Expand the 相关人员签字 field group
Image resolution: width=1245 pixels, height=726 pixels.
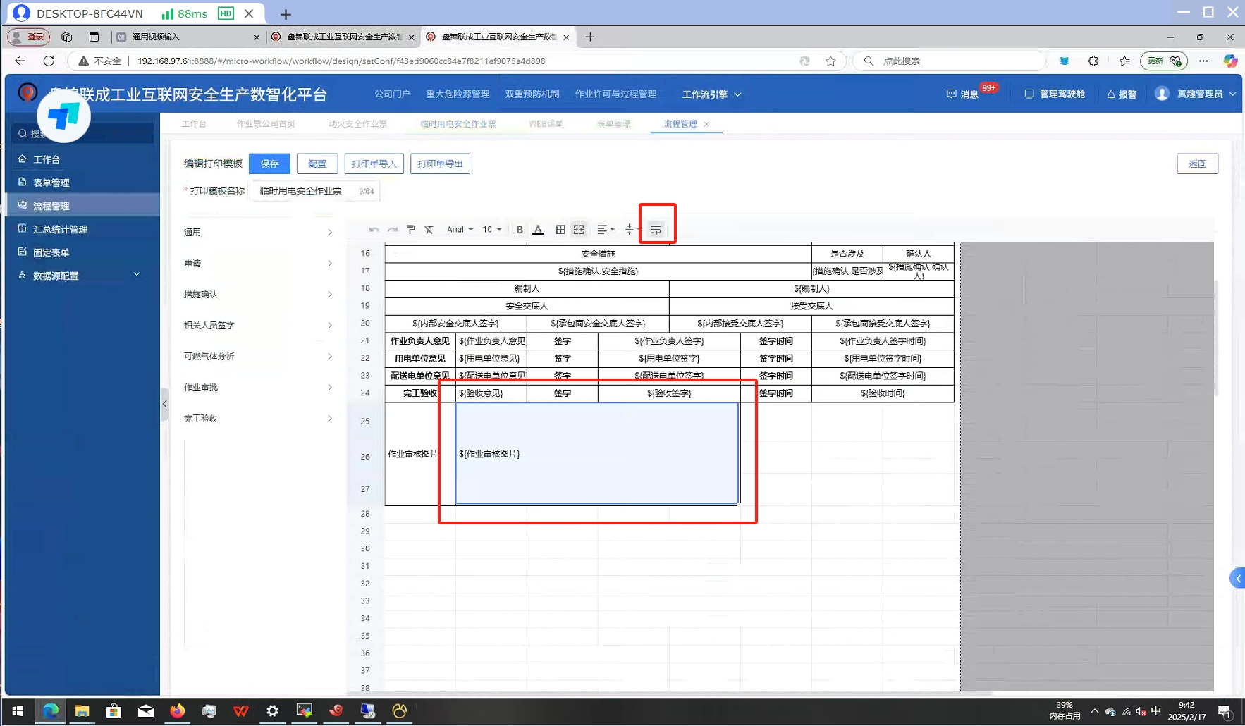[258, 326]
